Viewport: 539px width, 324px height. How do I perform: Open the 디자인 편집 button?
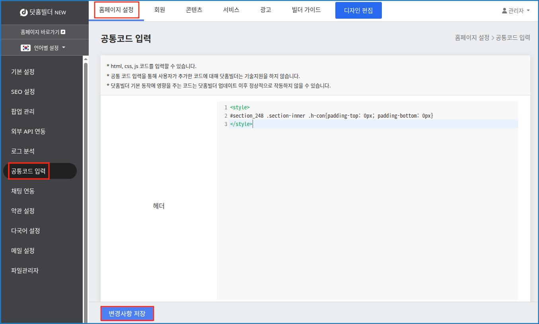358,10
